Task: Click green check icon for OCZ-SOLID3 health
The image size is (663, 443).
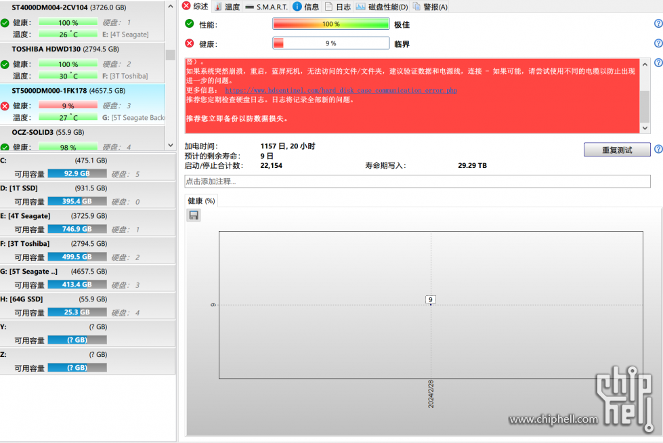Action: tap(5, 147)
